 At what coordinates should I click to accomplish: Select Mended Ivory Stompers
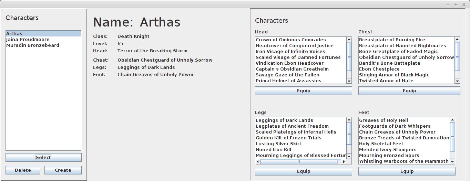[x=404, y=149]
